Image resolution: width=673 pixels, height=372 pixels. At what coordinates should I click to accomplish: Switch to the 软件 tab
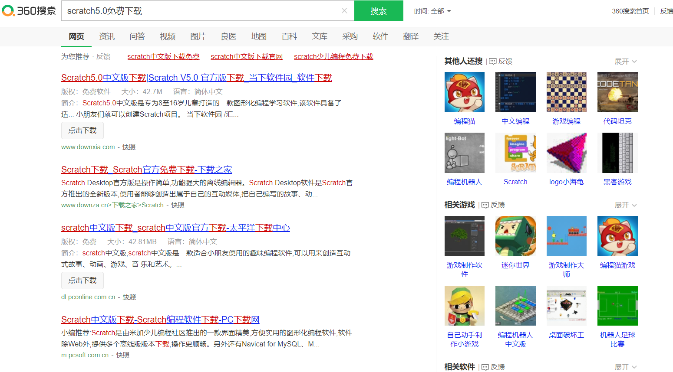380,36
